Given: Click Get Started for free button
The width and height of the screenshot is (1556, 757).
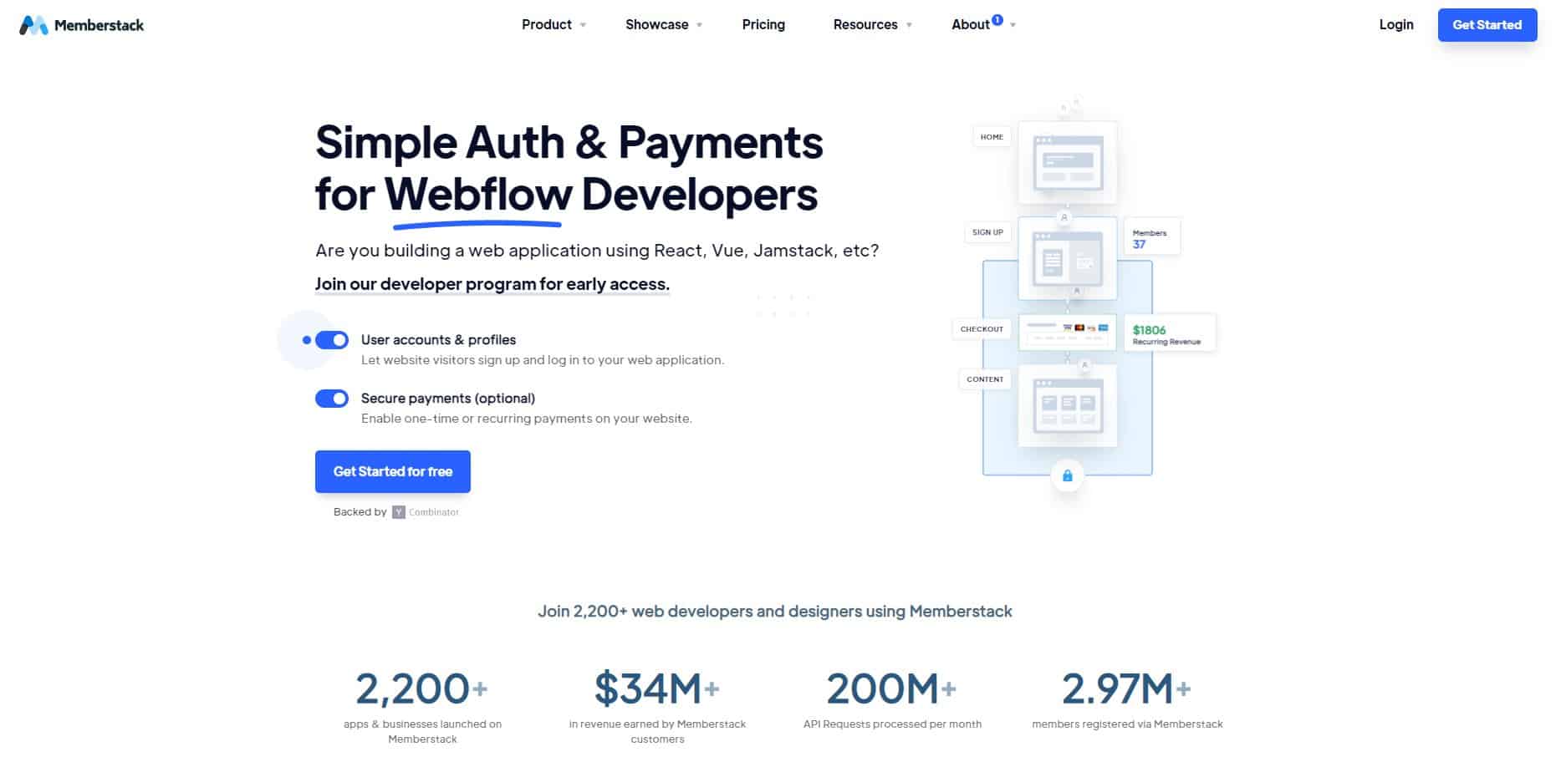Looking at the screenshot, I should pyautogui.click(x=393, y=471).
